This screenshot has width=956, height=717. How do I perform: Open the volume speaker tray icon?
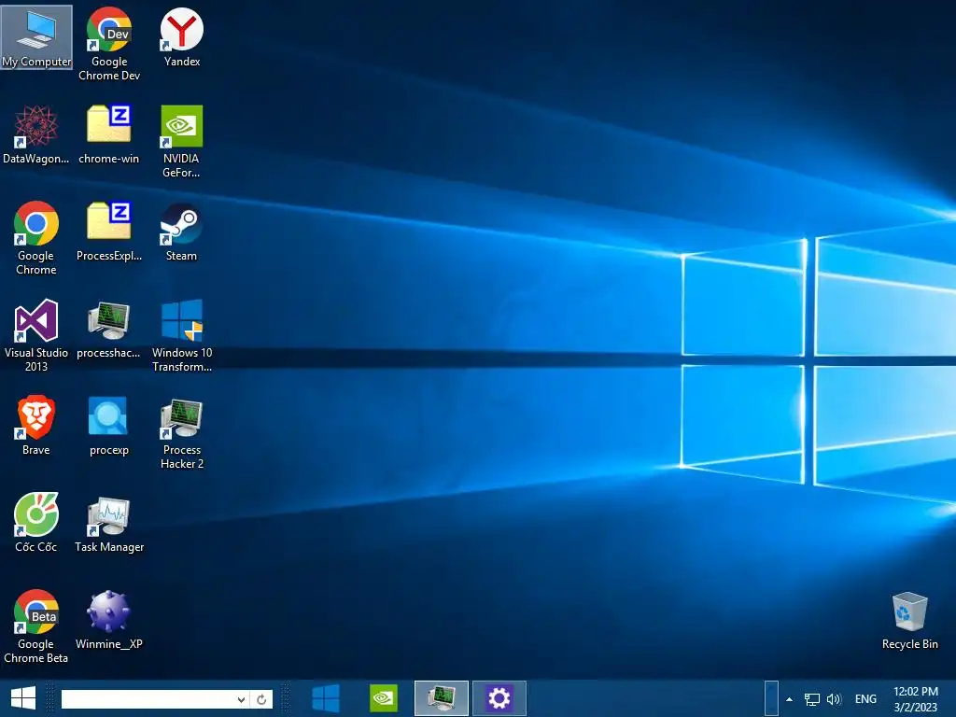point(834,699)
